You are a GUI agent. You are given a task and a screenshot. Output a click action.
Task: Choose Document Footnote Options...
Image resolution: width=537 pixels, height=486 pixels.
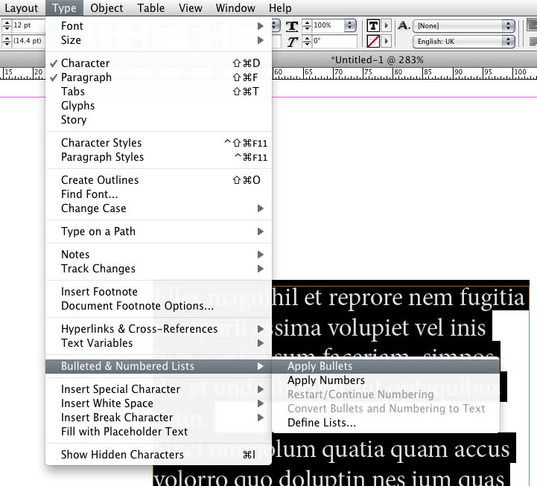(159, 306)
